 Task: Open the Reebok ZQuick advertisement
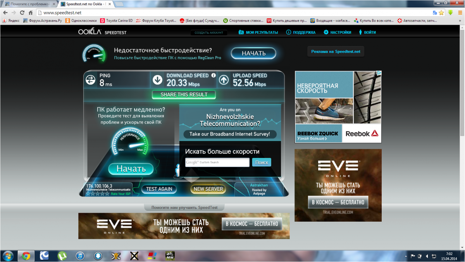[x=338, y=107]
